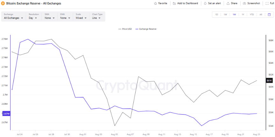Expand the SMA dropdown
The image size is (275, 137).
click(49, 18)
